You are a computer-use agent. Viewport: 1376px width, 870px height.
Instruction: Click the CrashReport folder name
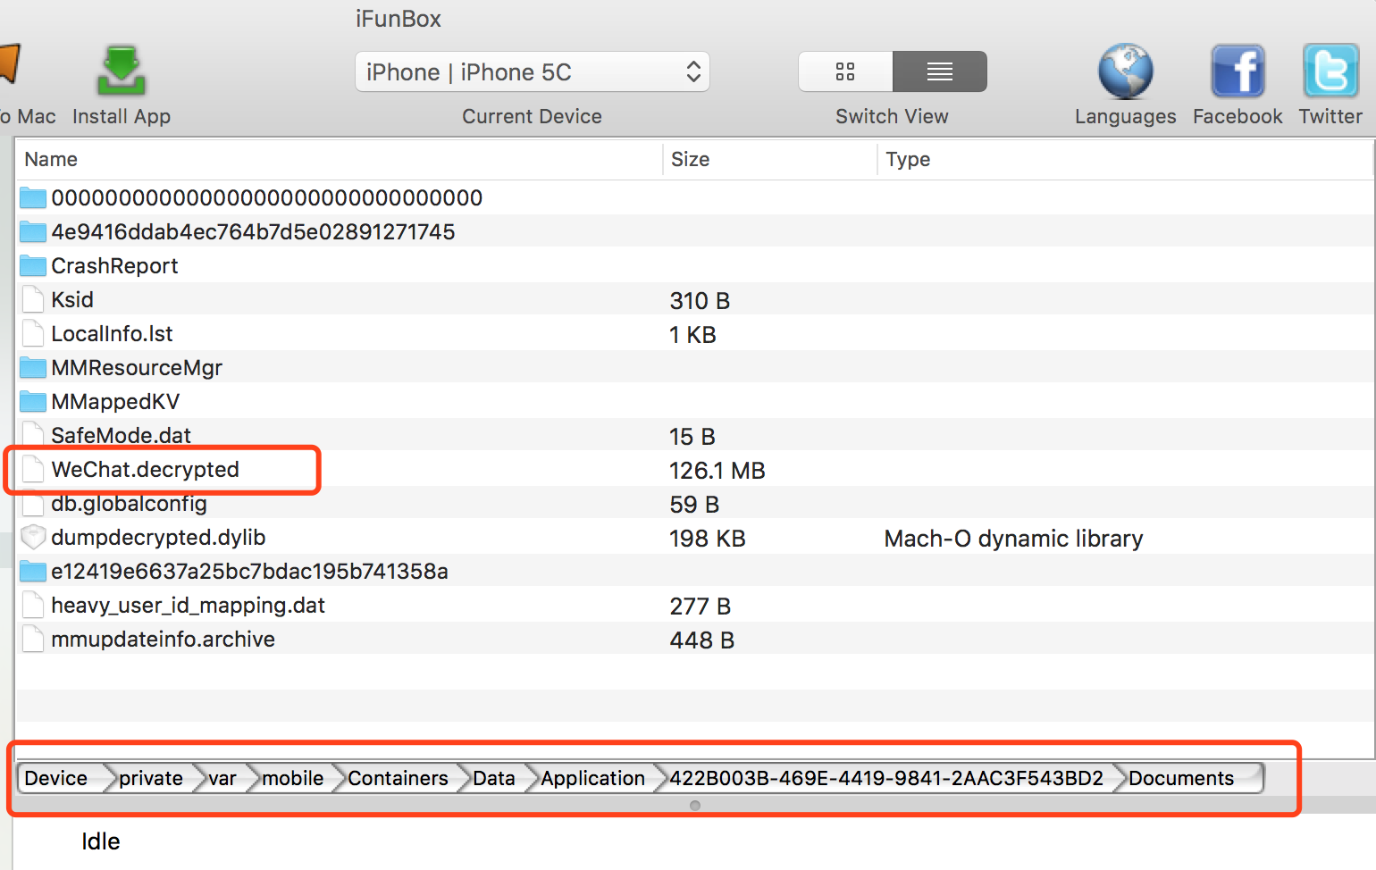(x=114, y=265)
